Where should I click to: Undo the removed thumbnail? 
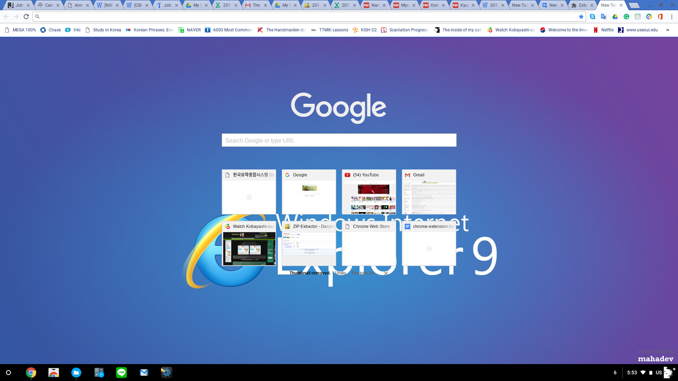pyautogui.click(x=340, y=273)
